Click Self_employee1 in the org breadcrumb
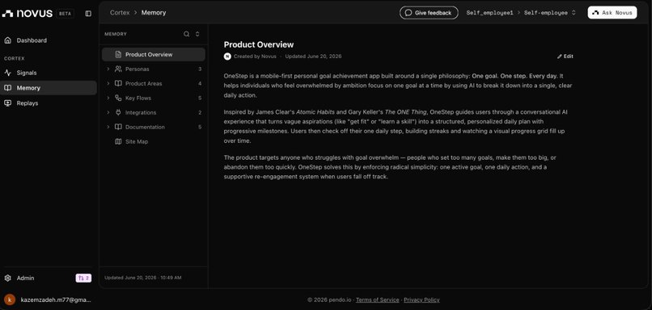This screenshot has width=652, height=310. pos(490,13)
